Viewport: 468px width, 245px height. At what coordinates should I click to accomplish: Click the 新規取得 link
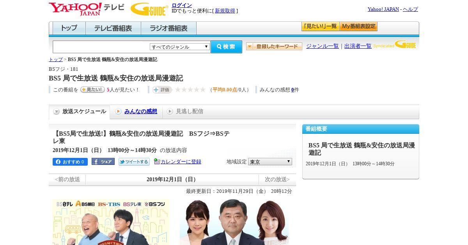click(225, 11)
